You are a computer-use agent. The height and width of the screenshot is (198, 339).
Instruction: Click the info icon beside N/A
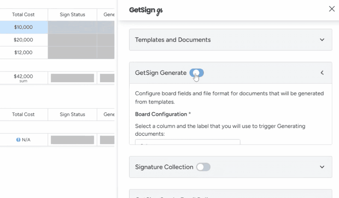pos(18,140)
